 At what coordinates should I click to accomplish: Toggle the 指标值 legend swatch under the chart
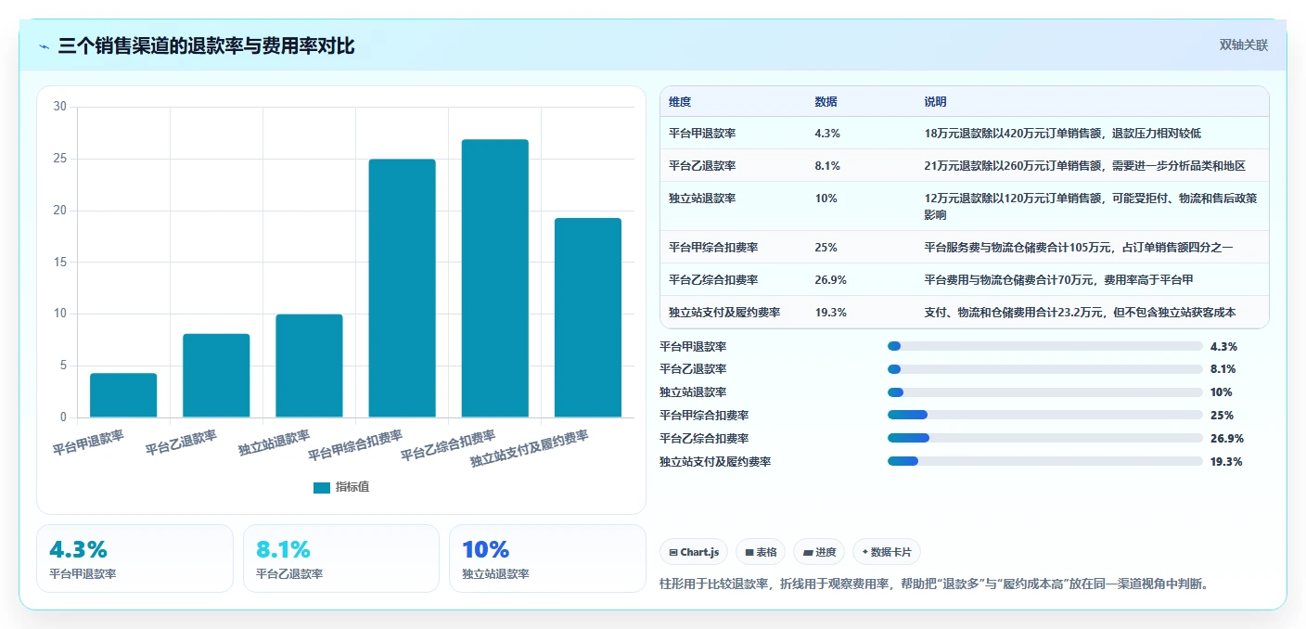tap(322, 487)
